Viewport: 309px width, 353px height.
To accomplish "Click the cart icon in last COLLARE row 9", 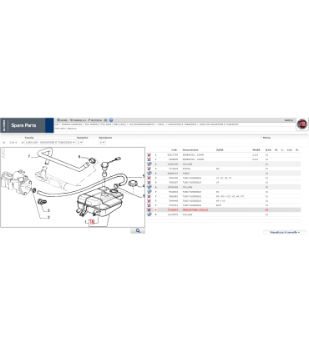I will coord(149,214).
